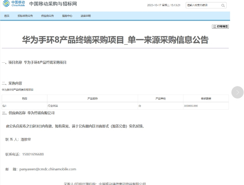Click the 产品名称 column header
This screenshot has height=185, width=244.
click(92, 99)
